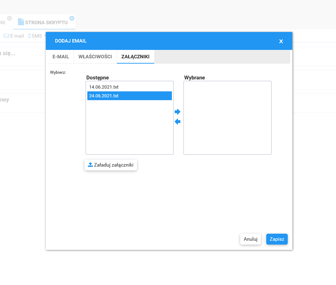Expand the SMS dropdown arrow
The height and width of the screenshot is (285, 336).
pos(45,36)
